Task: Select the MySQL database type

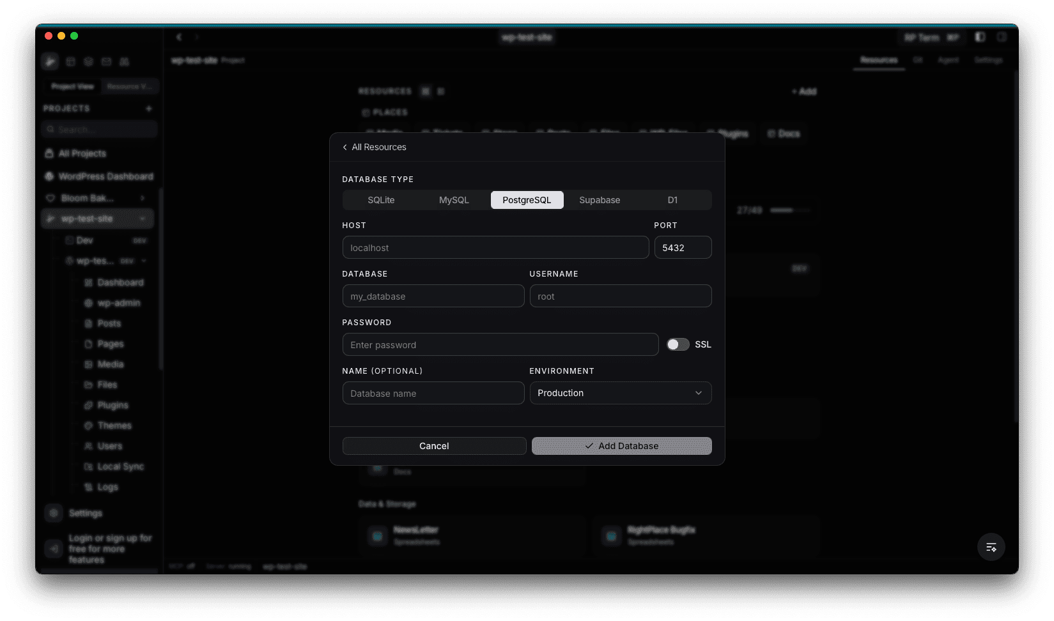Action: (x=454, y=199)
